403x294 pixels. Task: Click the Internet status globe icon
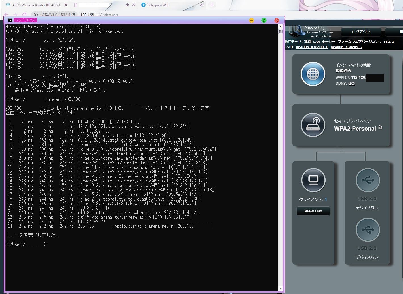click(x=313, y=74)
